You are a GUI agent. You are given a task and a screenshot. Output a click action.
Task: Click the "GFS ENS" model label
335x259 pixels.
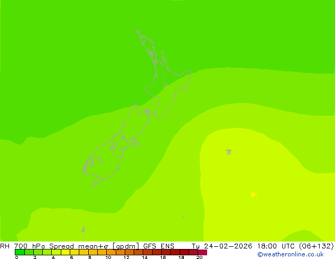pyautogui.click(x=159, y=246)
